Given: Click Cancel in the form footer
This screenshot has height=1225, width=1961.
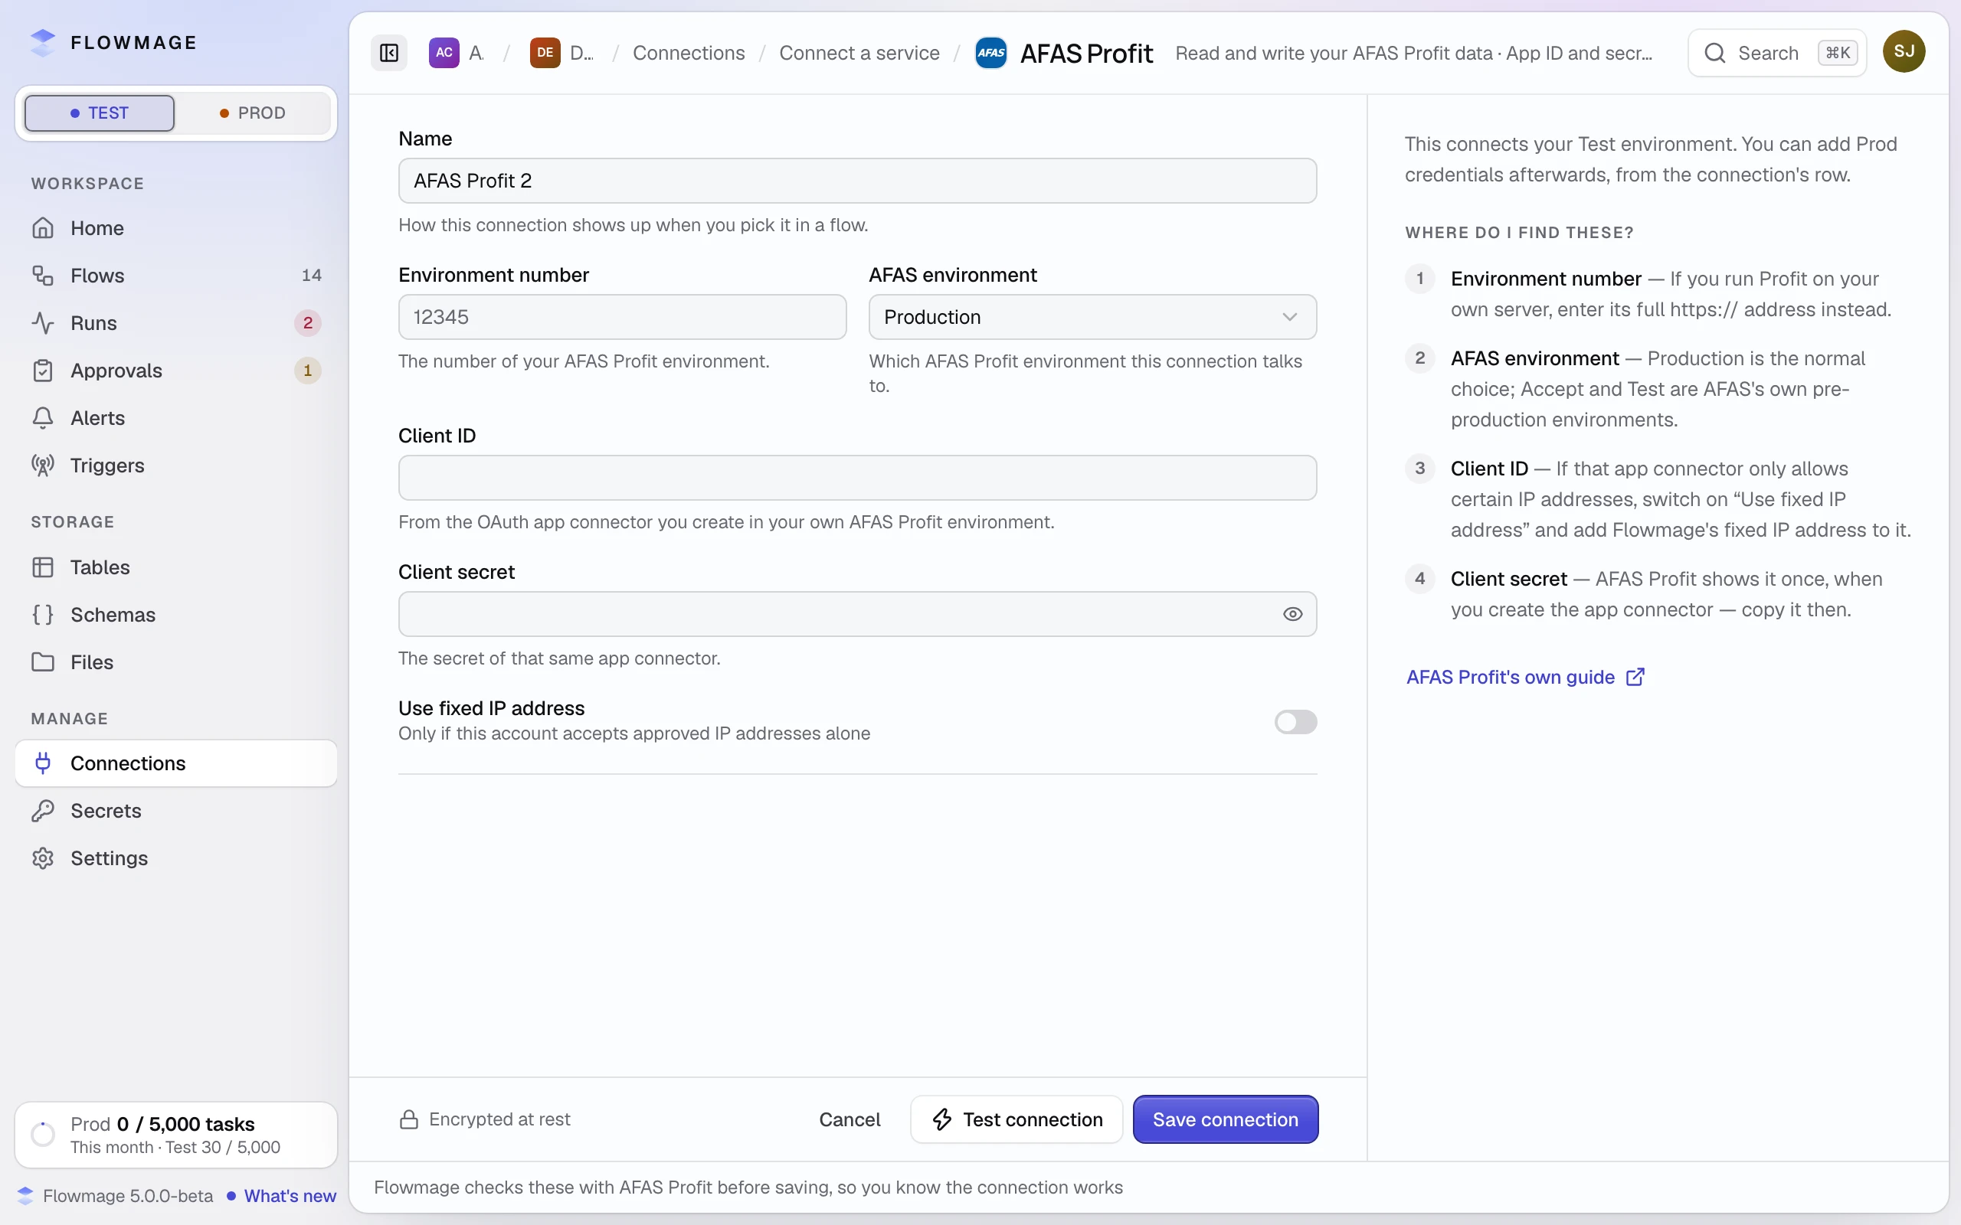Looking at the screenshot, I should tap(850, 1119).
